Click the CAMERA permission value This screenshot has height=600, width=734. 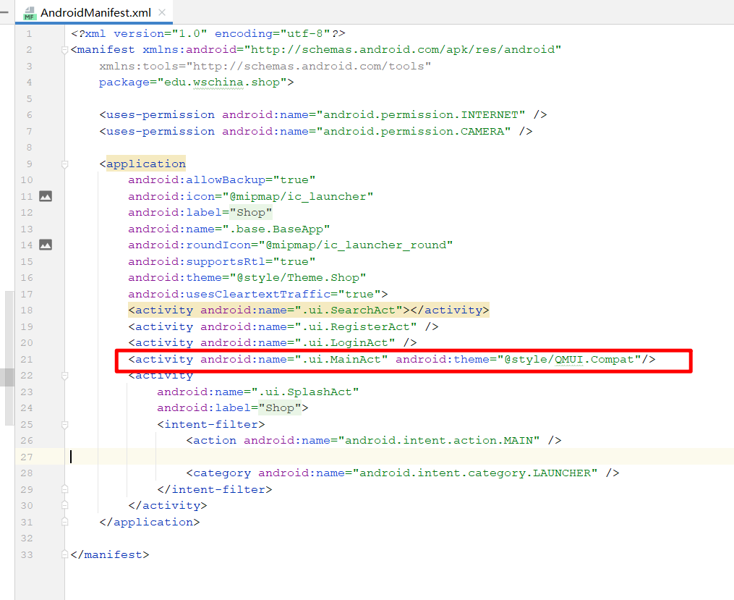point(414,132)
